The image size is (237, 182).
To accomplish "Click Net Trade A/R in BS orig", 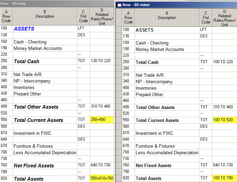I will 28,74.
